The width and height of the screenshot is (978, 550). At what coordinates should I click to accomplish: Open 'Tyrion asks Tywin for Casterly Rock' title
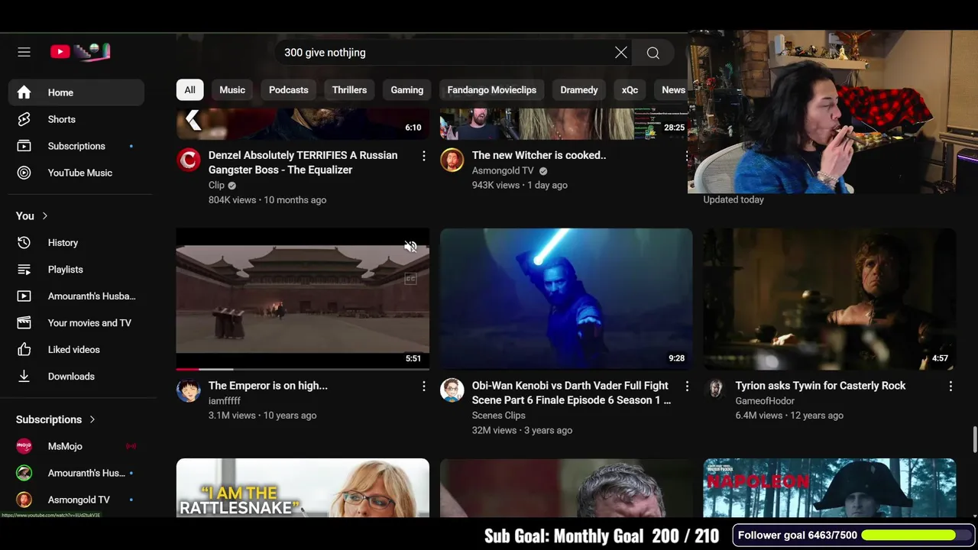point(821,386)
